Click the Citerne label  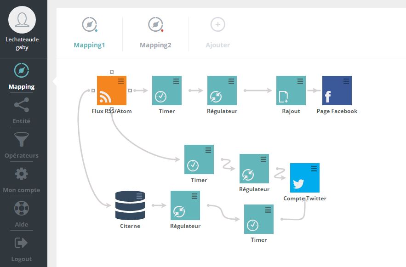click(x=130, y=226)
